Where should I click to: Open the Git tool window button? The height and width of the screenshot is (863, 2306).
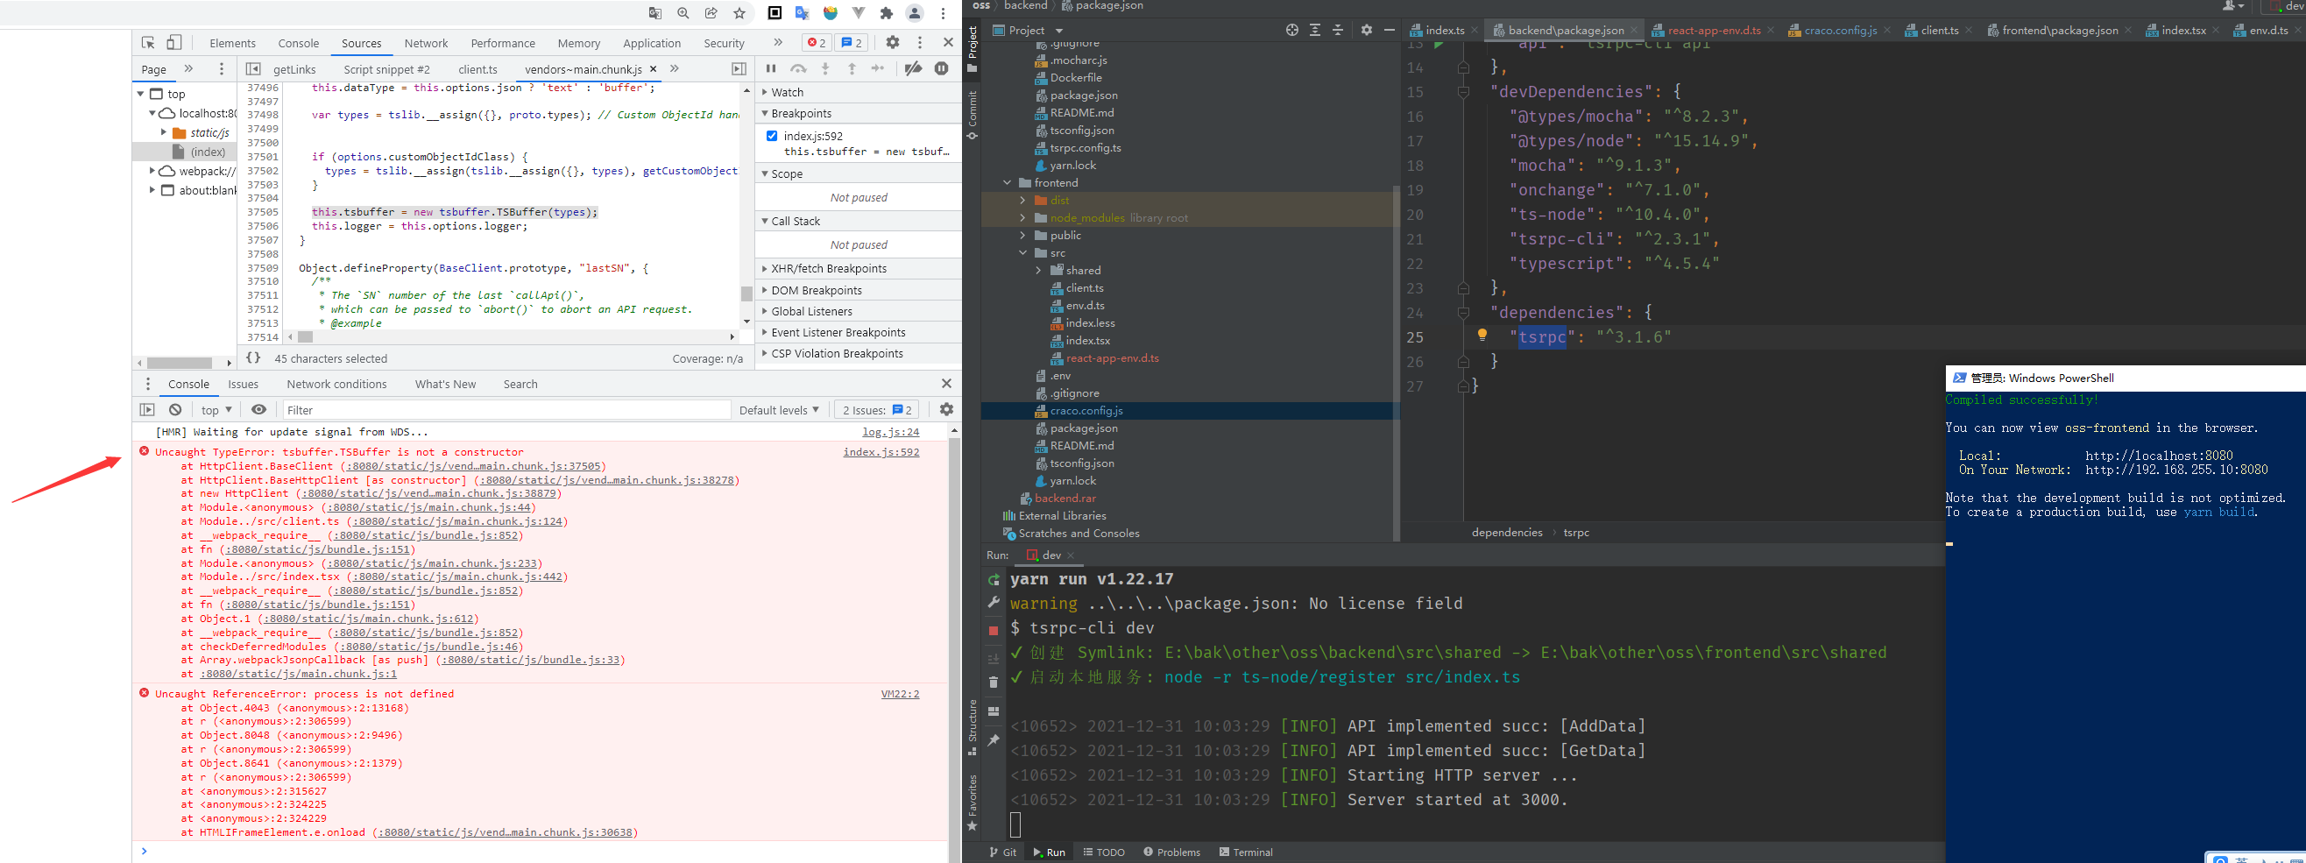(x=1002, y=852)
